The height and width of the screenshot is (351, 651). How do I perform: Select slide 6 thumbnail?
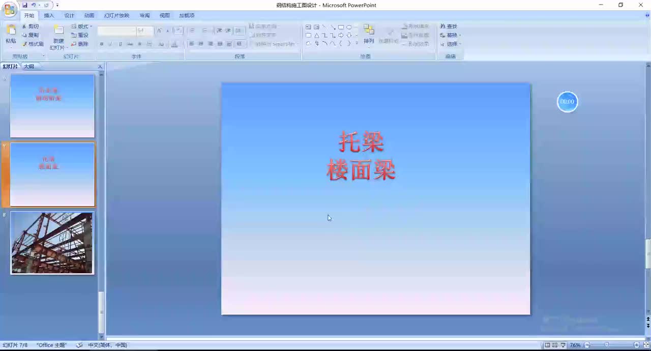pyautogui.click(x=52, y=106)
